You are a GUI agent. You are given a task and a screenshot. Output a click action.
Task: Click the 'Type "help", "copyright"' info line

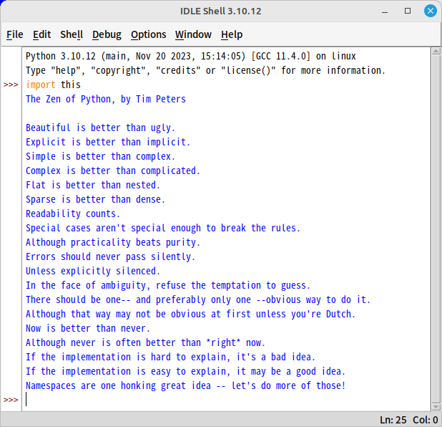(205, 70)
